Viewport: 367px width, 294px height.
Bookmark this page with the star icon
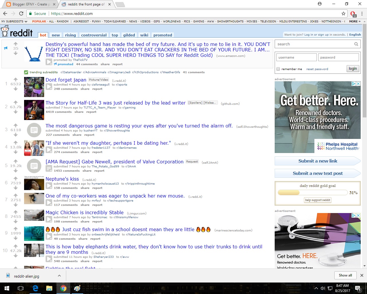point(343,13)
